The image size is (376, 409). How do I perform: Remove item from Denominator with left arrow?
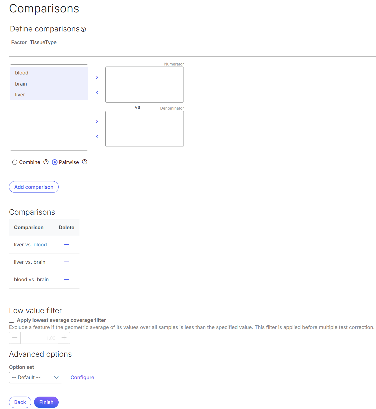click(97, 137)
